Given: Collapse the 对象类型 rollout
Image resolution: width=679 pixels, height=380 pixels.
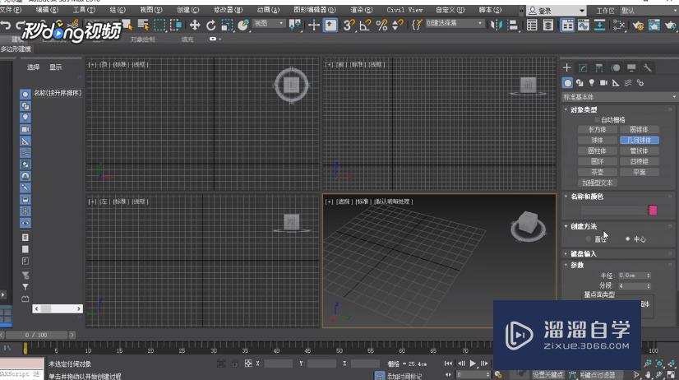Looking at the screenshot, I should (584, 109).
